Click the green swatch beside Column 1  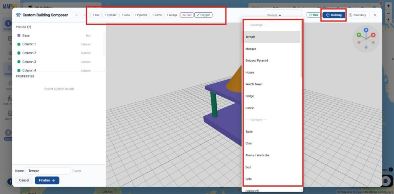(x=19, y=44)
